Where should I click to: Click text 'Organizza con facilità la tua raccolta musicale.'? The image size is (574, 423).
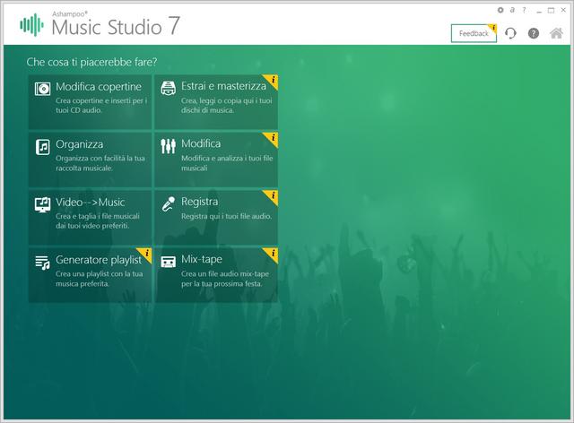(100, 163)
